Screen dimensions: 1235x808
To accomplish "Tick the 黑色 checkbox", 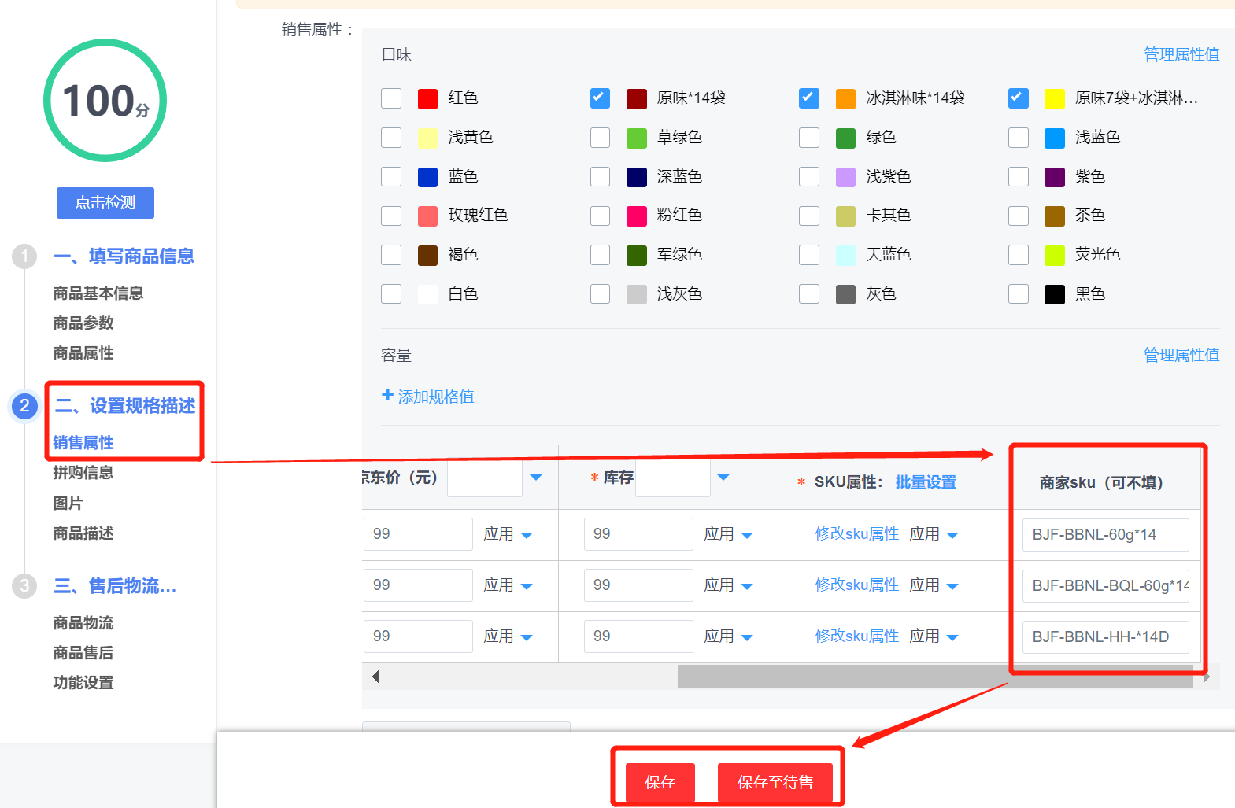I will click(x=1018, y=294).
